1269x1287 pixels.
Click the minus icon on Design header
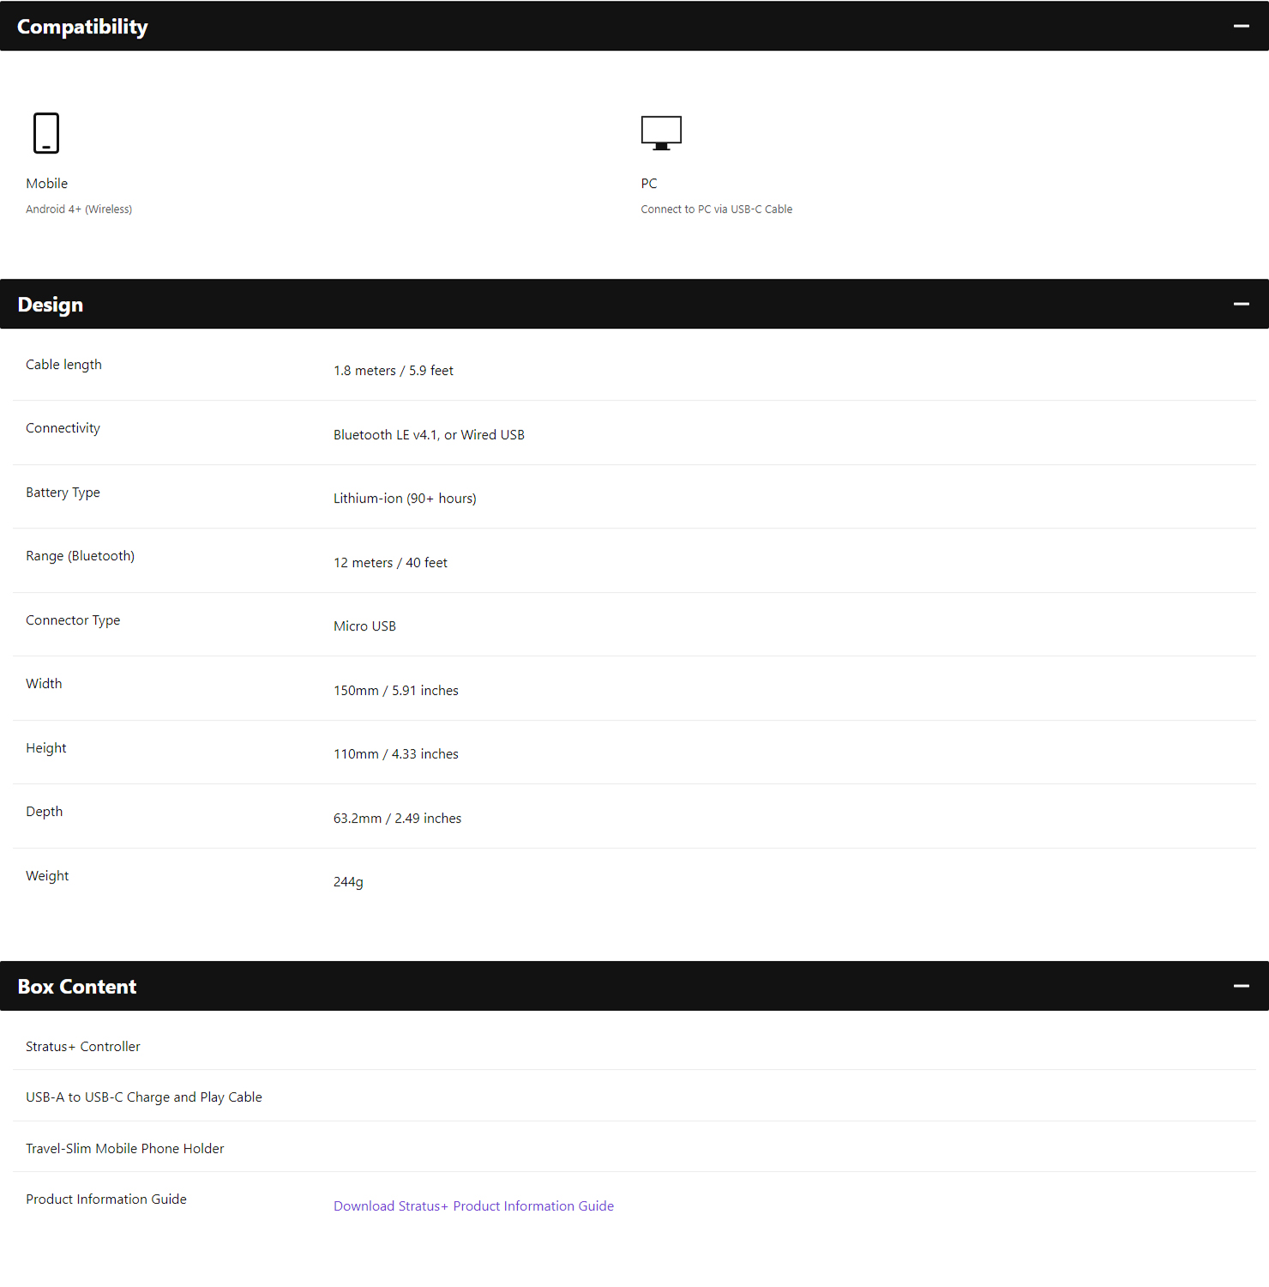[1241, 305]
